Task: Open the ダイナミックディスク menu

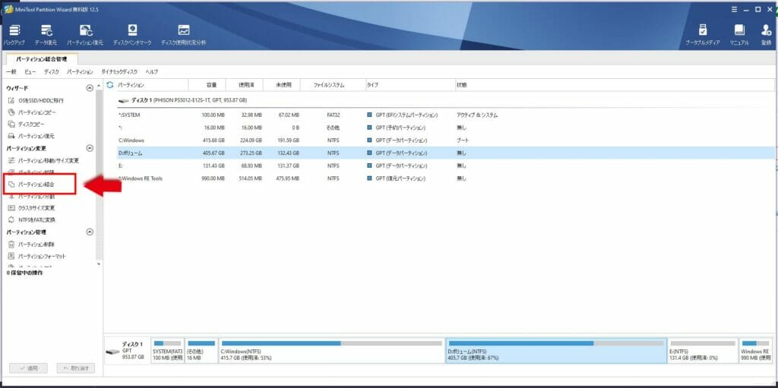Action: click(119, 72)
